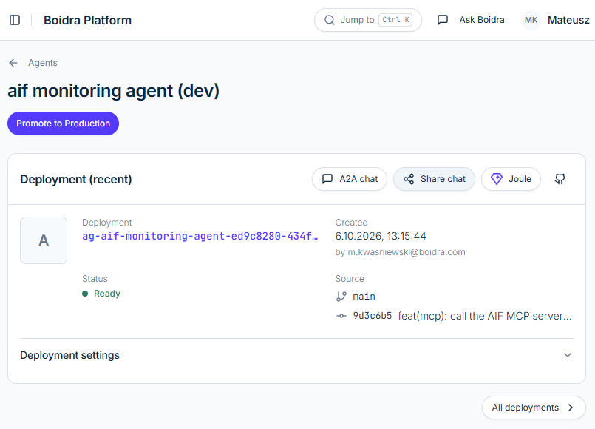Click the Ready status text
Screen dimensions: 595x429
(x=107, y=294)
